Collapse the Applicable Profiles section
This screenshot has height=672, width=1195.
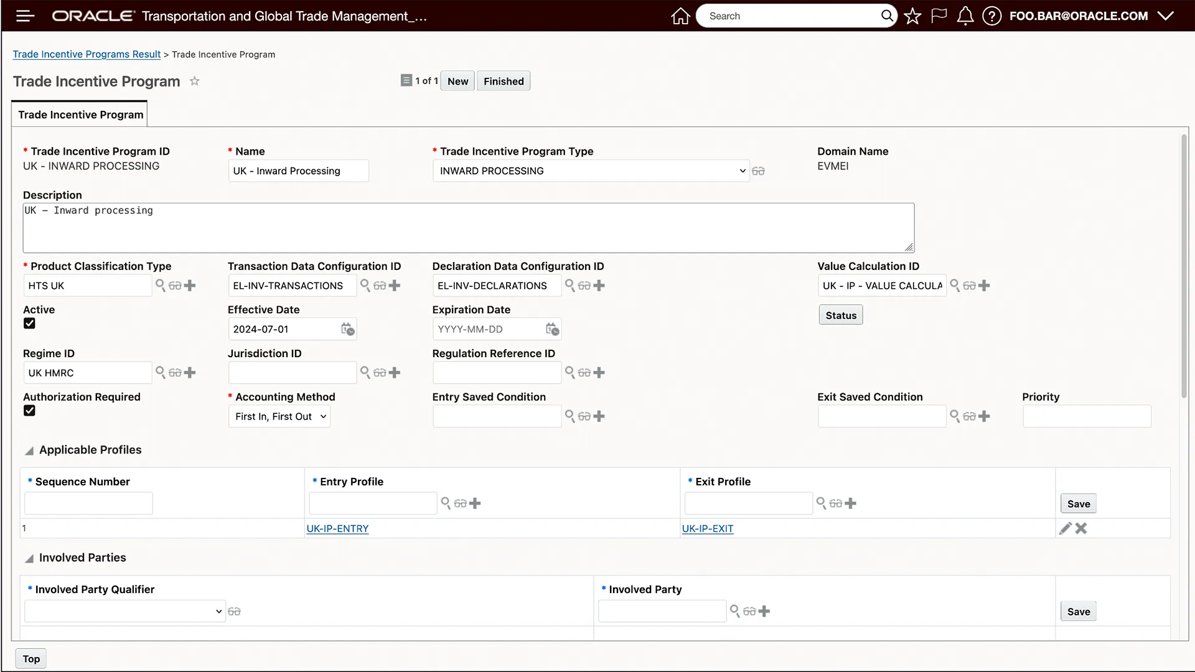point(29,450)
